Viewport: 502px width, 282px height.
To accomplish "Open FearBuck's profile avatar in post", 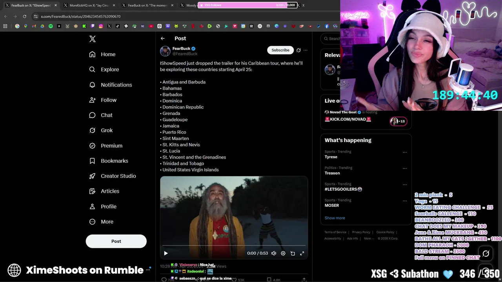I will point(165,51).
